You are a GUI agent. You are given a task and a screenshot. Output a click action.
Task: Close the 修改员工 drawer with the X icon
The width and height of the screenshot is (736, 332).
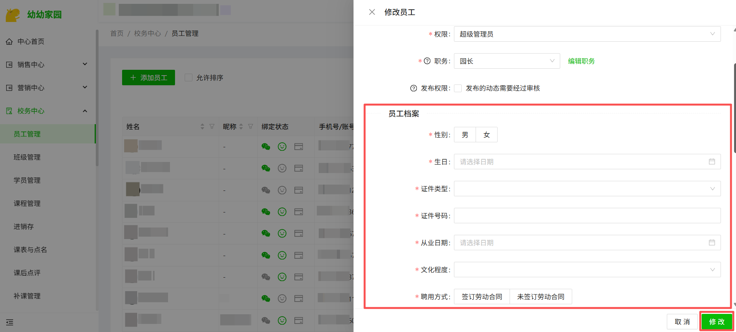click(x=372, y=12)
